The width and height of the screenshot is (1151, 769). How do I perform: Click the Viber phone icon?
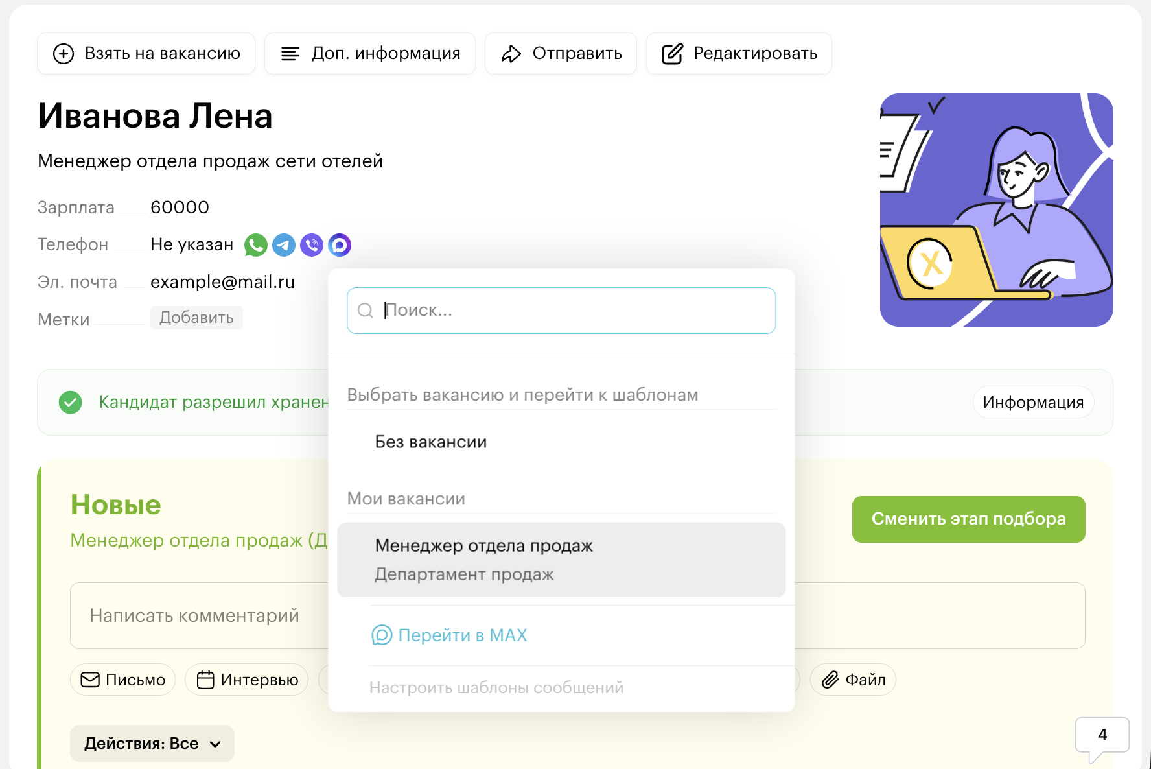(x=312, y=245)
